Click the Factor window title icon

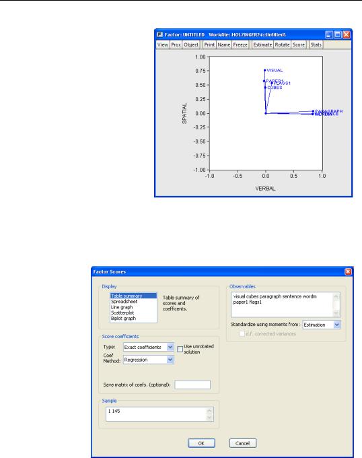click(159, 34)
